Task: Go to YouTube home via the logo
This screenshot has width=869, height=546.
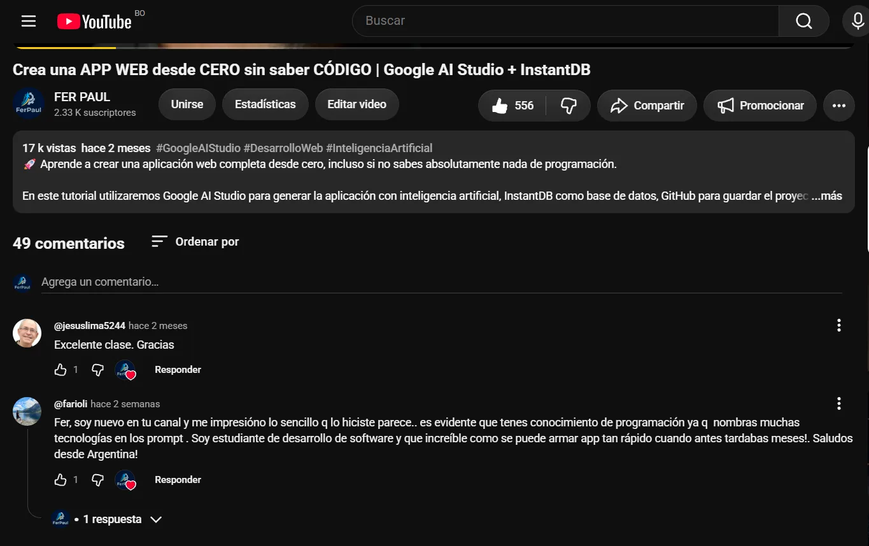Action: point(94,22)
